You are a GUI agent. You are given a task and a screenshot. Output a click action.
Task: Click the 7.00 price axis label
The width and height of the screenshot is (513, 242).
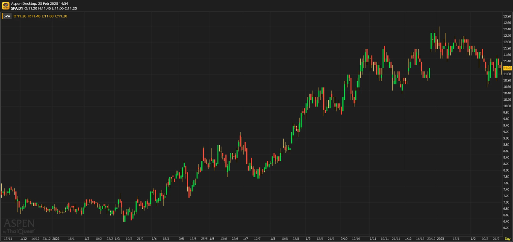507,202
